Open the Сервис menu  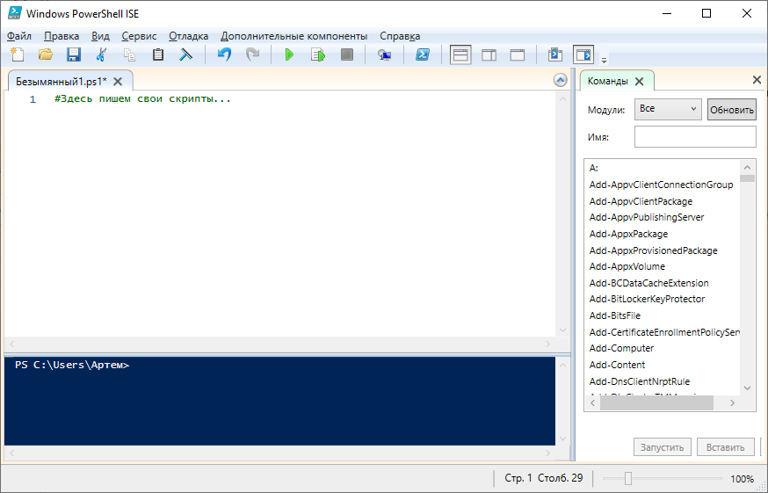[139, 36]
